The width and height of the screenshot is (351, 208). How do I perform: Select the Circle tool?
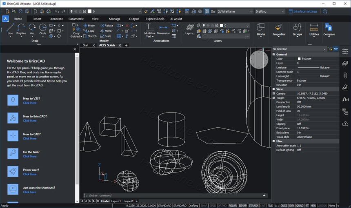(42, 29)
